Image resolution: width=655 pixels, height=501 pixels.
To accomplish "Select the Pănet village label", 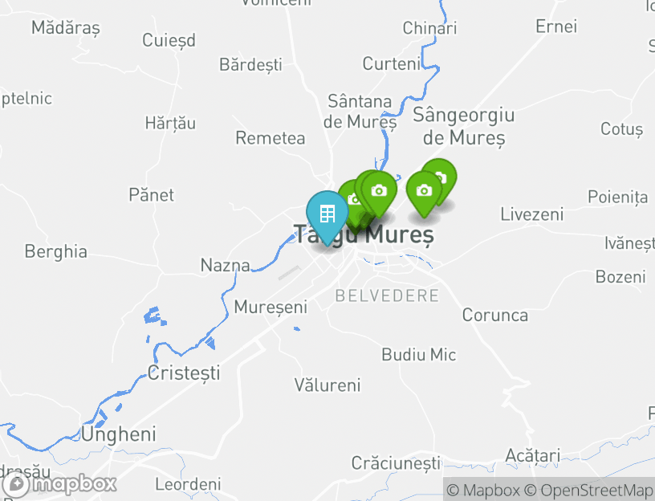I will 151,195.
